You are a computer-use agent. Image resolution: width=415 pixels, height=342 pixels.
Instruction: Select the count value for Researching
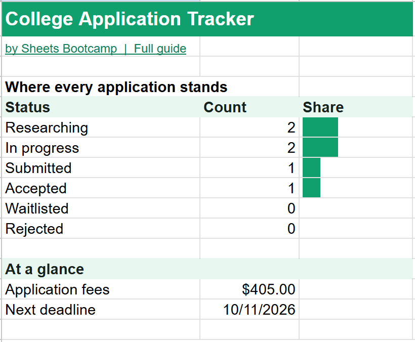tap(250, 127)
